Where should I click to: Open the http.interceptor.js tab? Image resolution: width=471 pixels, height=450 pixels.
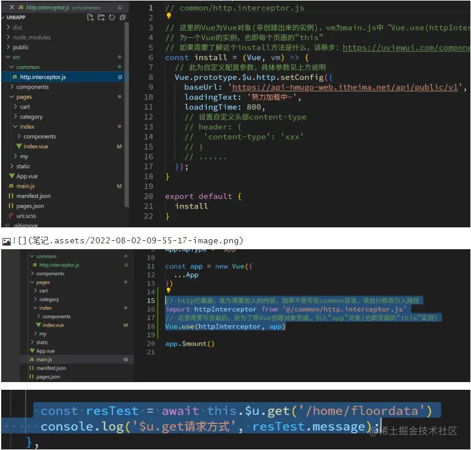63,8
